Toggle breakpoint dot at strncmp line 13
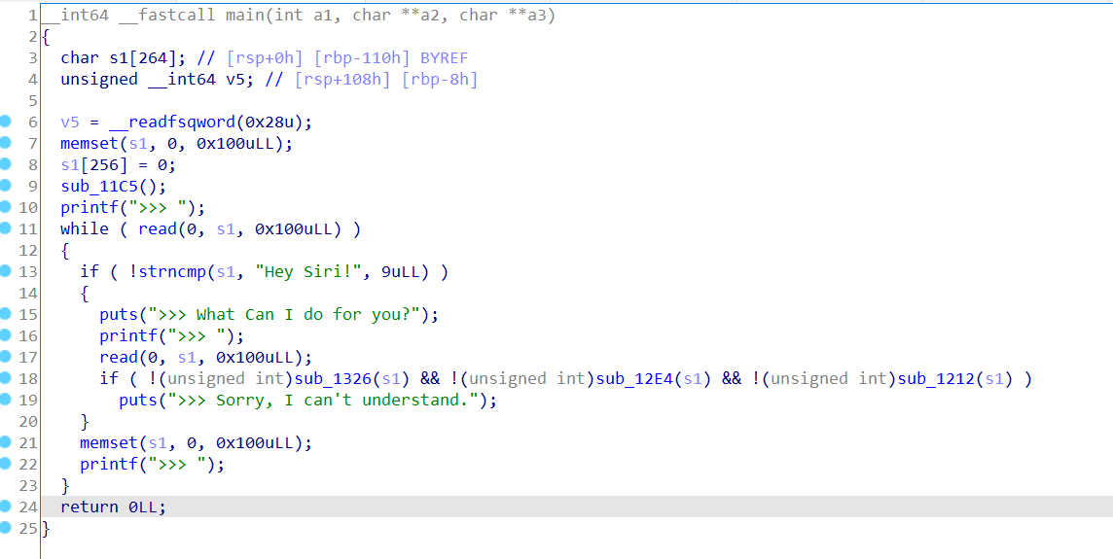Screen dimensions: 1113x559 6,271
